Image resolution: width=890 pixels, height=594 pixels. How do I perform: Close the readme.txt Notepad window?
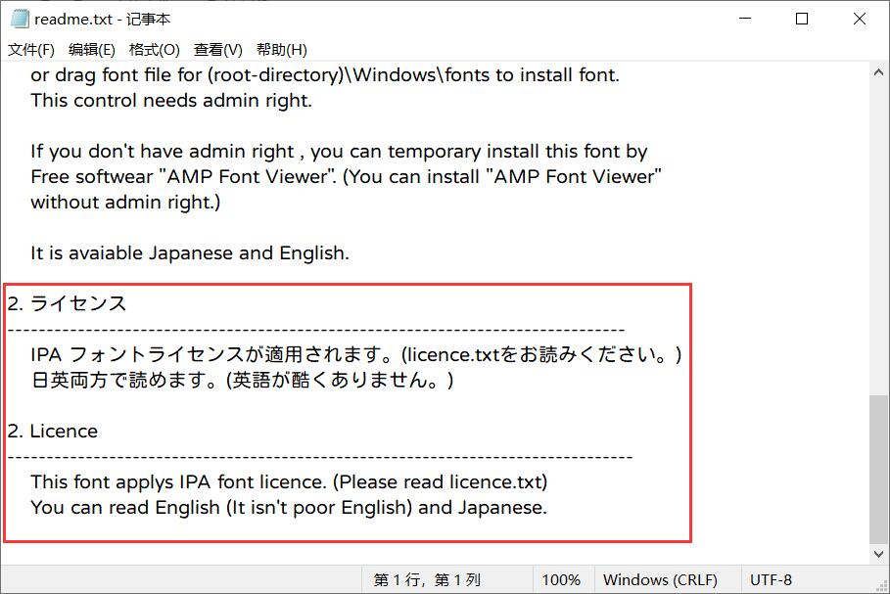(860, 19)
